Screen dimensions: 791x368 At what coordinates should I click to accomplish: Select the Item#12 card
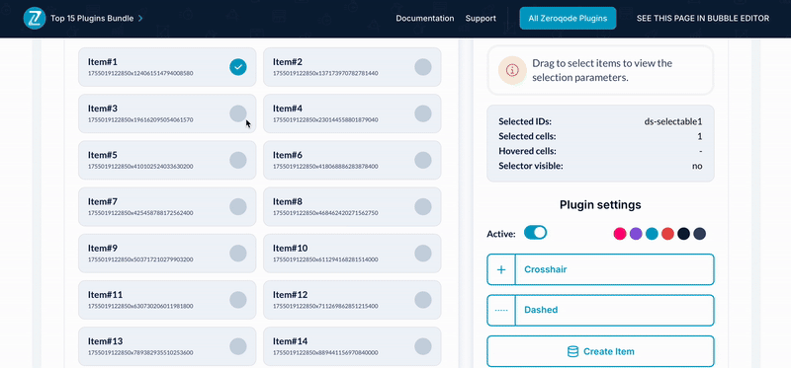pos(352,300)
